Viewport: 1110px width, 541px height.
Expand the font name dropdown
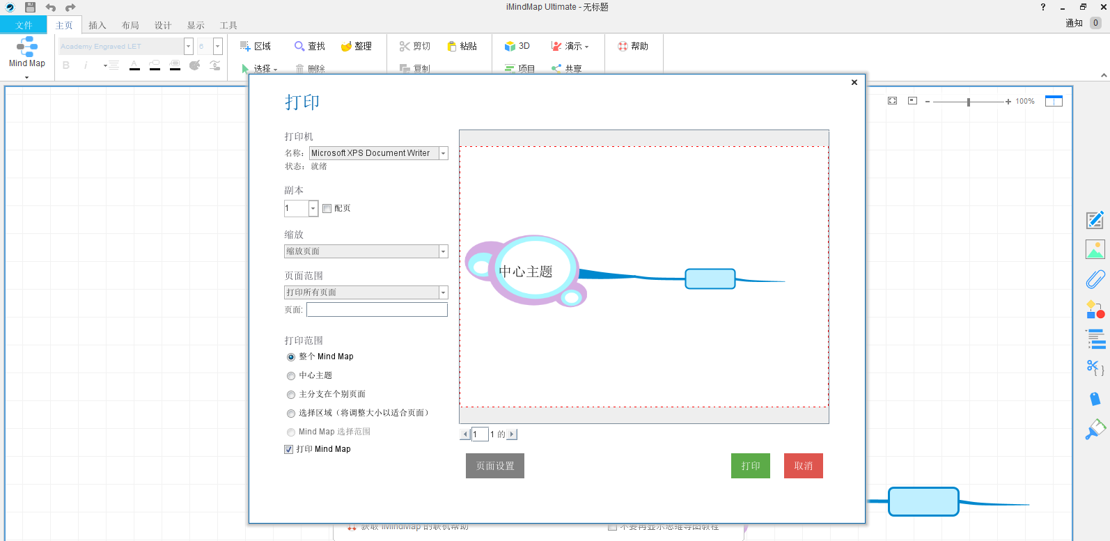(x=188, y=46)
